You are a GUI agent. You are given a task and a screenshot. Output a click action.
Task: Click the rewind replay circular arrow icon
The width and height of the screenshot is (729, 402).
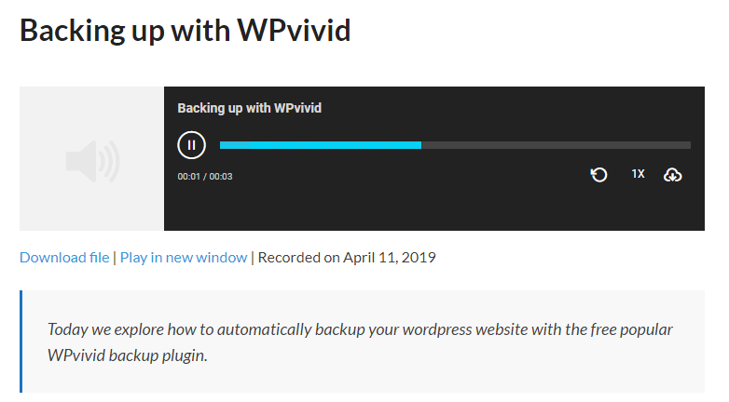pos(598,175)
